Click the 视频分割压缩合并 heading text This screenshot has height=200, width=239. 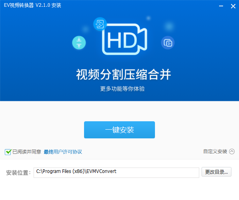coord(123,74)
